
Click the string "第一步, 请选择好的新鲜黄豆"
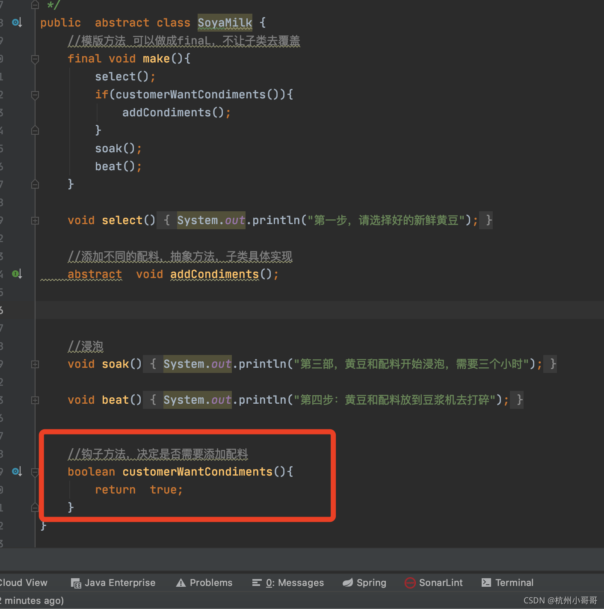[x=386, y=220]
